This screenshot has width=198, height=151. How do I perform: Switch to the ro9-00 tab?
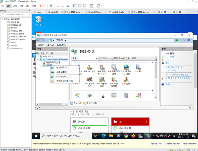point(163,12)
